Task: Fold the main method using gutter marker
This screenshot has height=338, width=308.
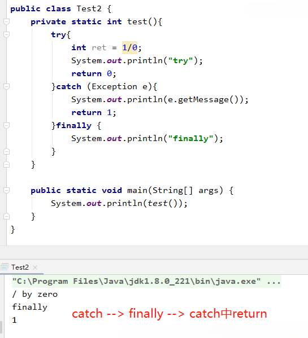Action: 6,190
